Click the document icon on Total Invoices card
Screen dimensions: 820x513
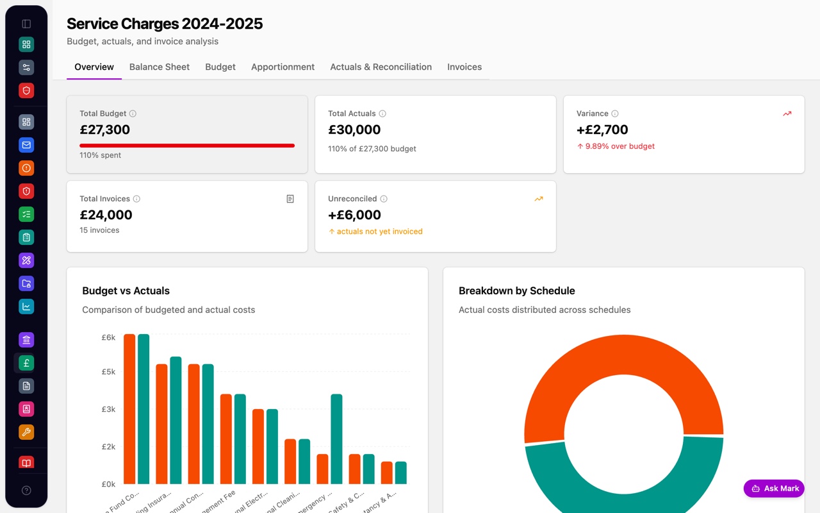[290, 199]
